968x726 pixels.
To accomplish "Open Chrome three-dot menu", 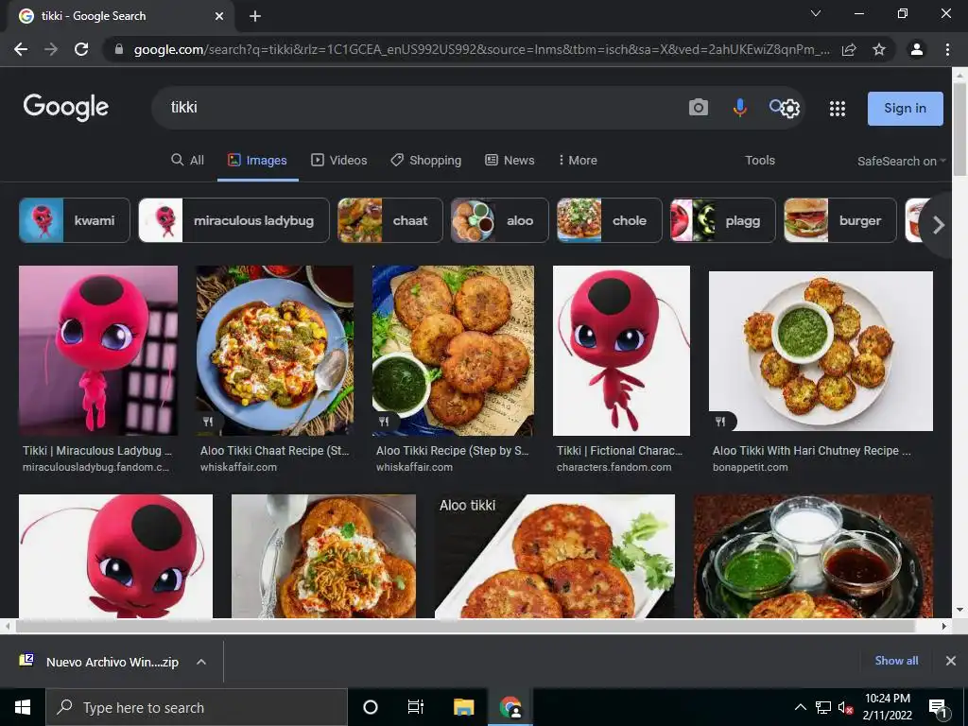I will [x=947, y=49].
